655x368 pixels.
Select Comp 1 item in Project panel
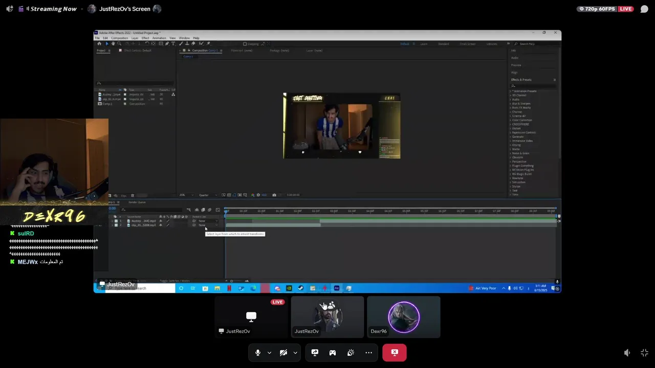click(x=107, y=104)
